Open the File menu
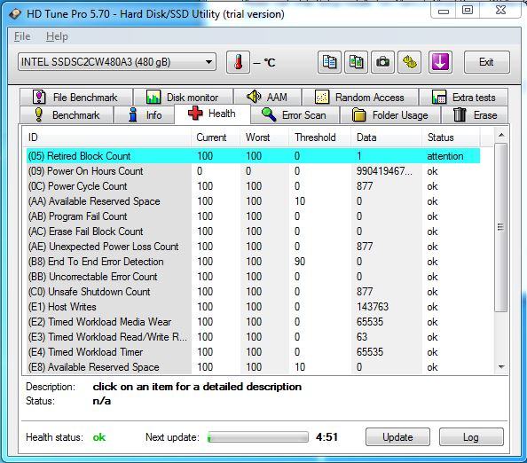This screenshot has height=463, width=527. [22, 36]
